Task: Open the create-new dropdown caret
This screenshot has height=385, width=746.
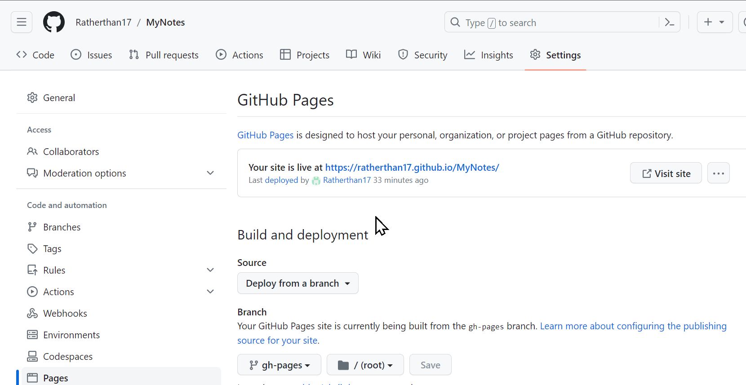Action: (722, 22)
